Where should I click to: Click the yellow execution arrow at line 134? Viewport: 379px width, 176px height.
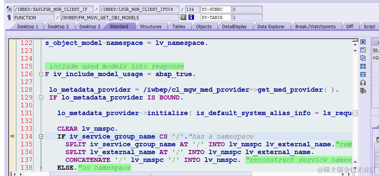click(12, 136)
